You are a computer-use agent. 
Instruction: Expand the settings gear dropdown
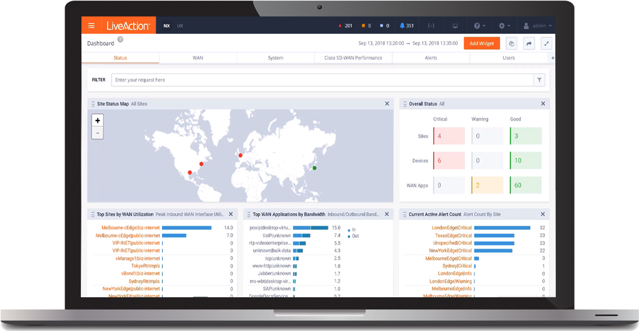point(504,26)
